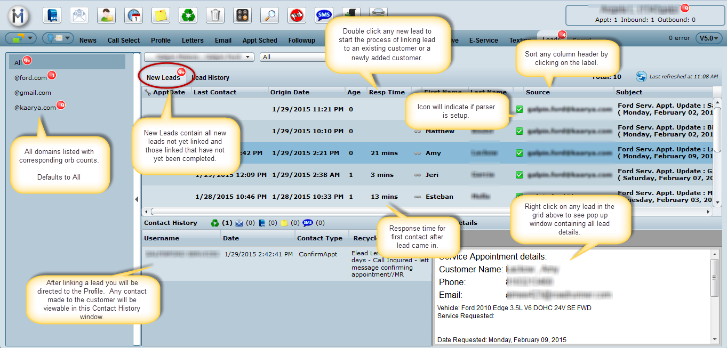The height and width of the screenshot is (348, 727).
Task: Open the V5.0 version dropdown
Action: click(709, 38)
